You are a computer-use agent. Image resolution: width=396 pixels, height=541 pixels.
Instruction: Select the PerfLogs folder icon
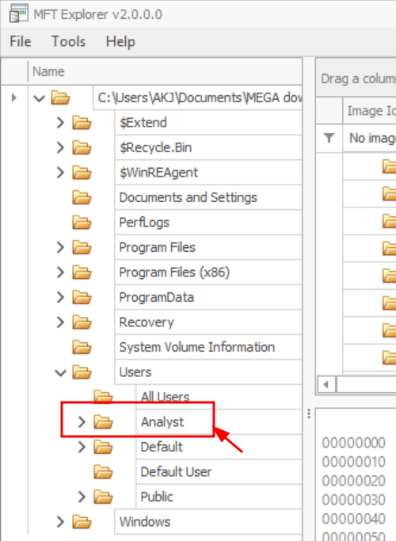tap(82, 223)
